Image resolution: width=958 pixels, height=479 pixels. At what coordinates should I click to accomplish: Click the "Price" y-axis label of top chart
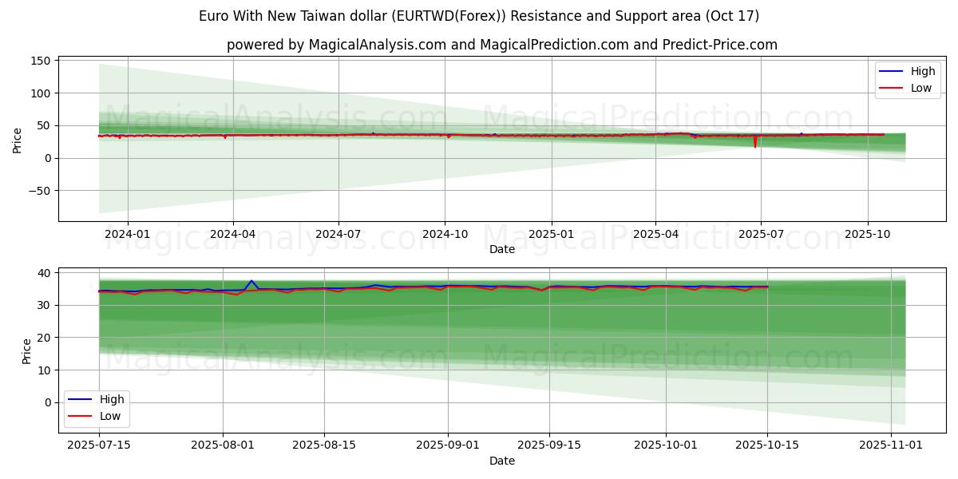point(18,139)
